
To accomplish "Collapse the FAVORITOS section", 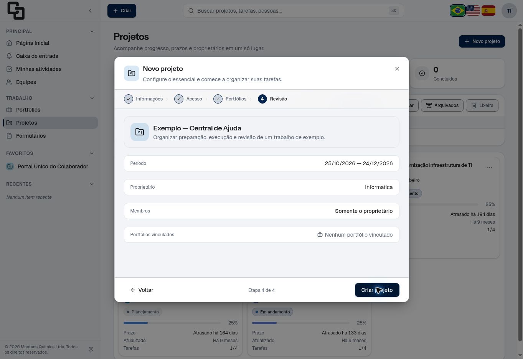I will point(92,153).
